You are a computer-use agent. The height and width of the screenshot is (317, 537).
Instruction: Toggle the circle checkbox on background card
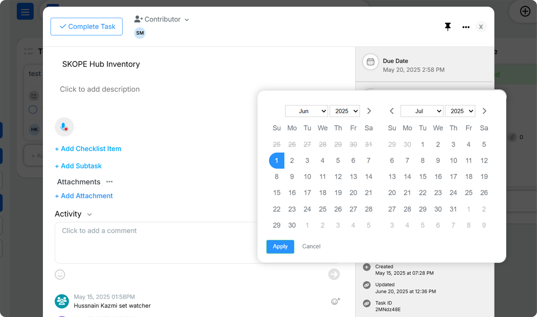click(x=33, y=110)
